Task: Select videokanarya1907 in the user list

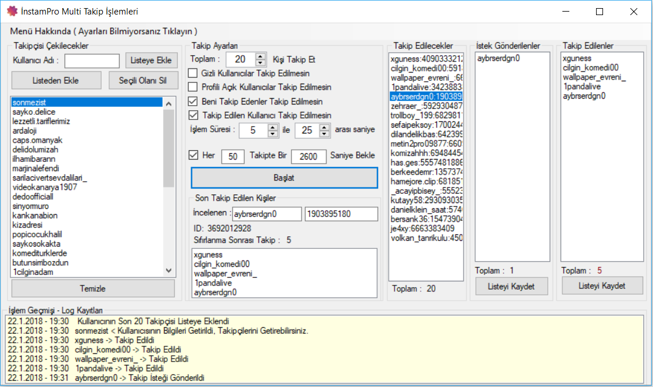Action: 87,187
